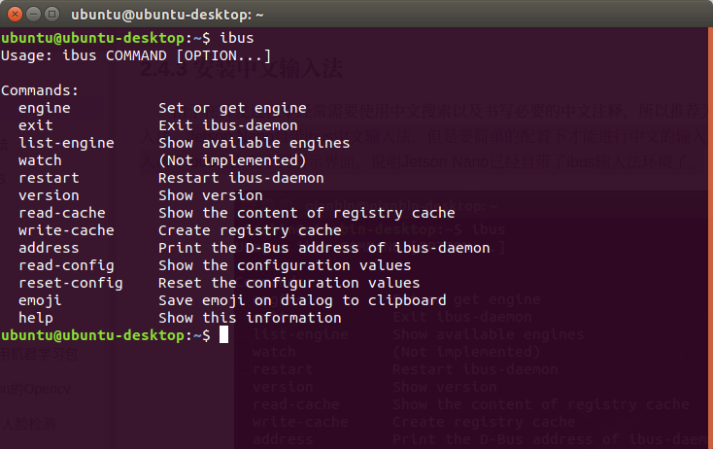Screen dimensions: 713x449
Task: Select the 'engine' command name
Action: point(45,108)
